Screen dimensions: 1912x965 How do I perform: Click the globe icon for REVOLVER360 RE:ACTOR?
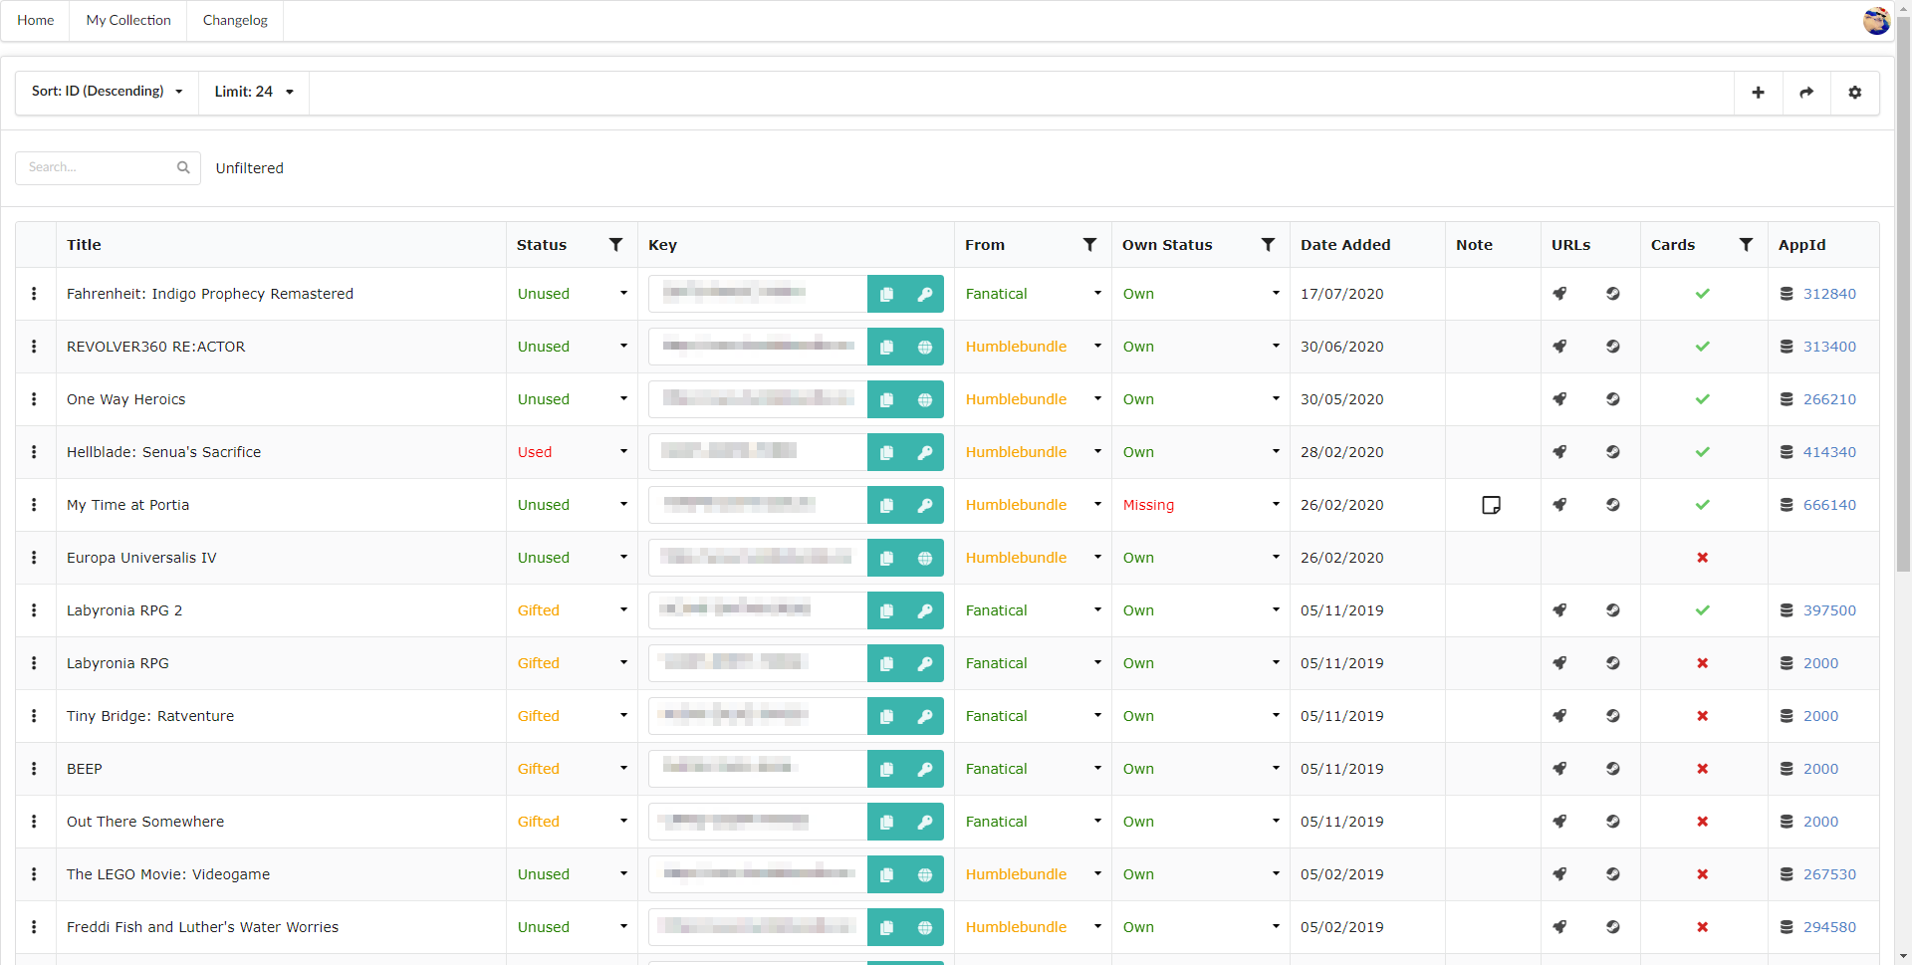924,347
